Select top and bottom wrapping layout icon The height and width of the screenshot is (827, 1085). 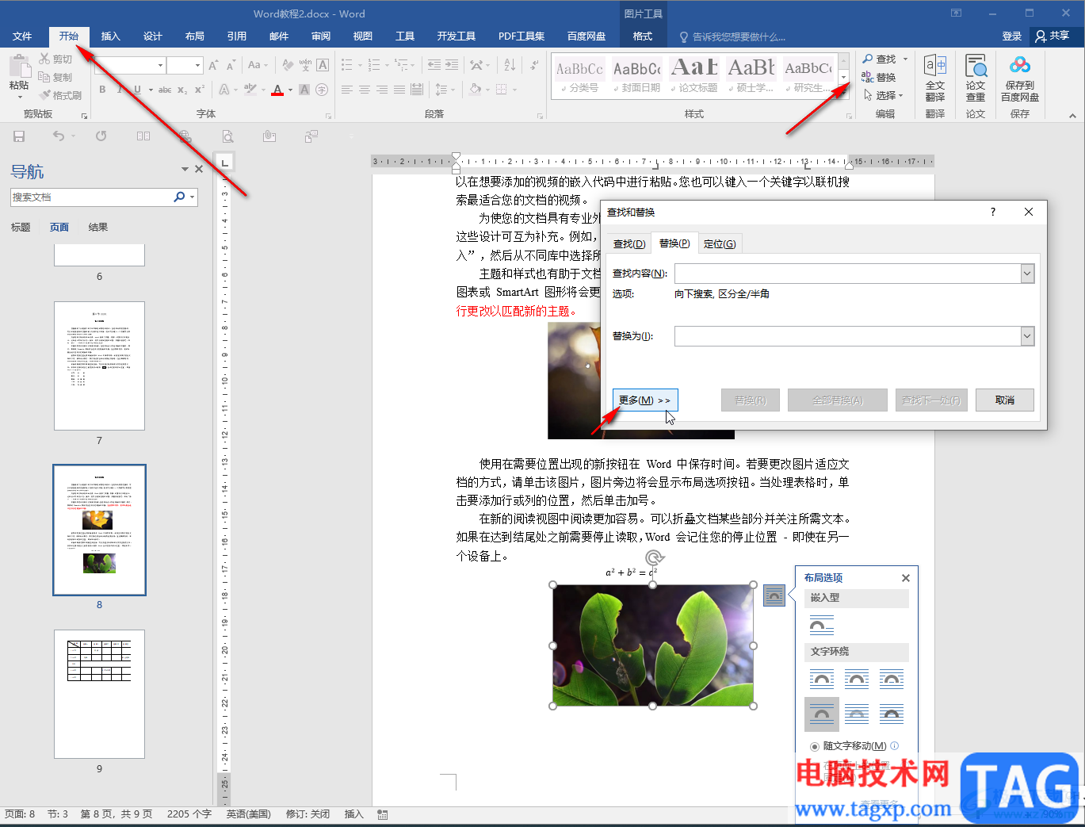[x=822, y=714]
